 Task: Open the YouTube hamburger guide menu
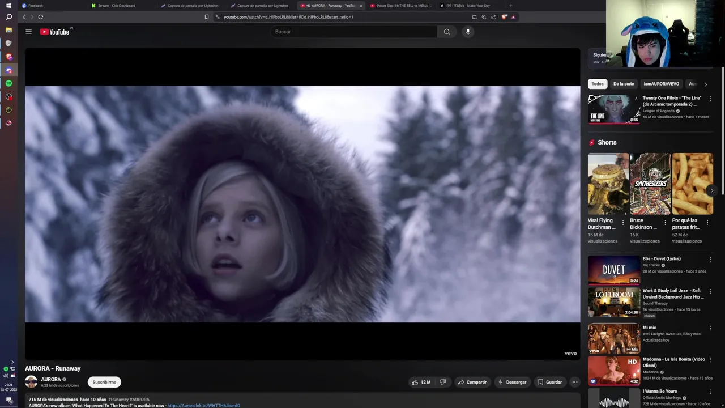pos(28,32)
